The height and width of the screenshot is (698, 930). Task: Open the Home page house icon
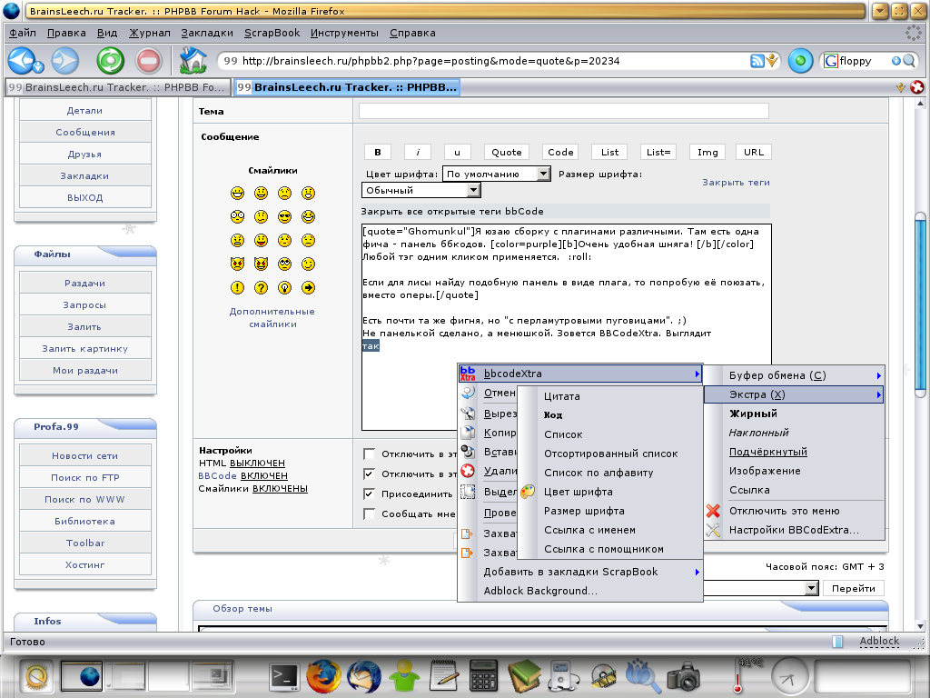tap(193, 61)
